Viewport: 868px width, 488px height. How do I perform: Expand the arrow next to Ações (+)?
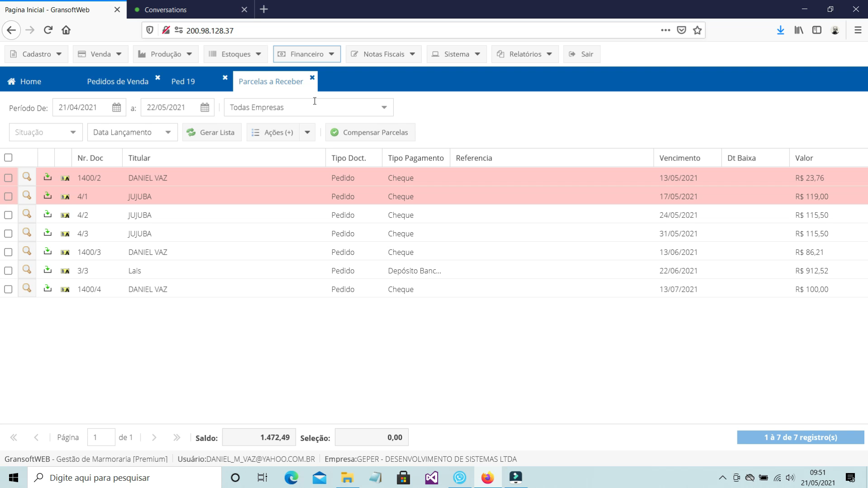307,132
